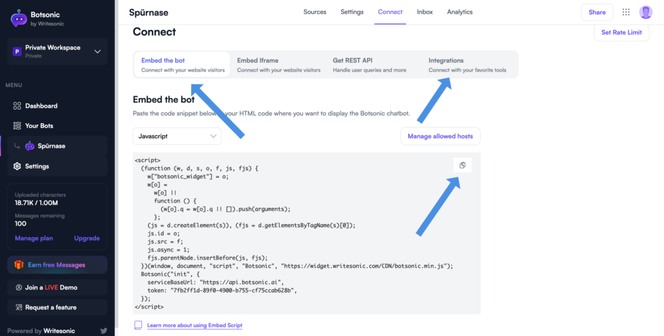Screen dimensions: 664x336
Task: Click the Set Rate Limit button
Action: [x=622, y=32]
